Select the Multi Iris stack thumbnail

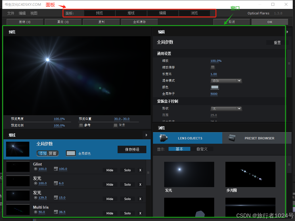pos(18,210)
